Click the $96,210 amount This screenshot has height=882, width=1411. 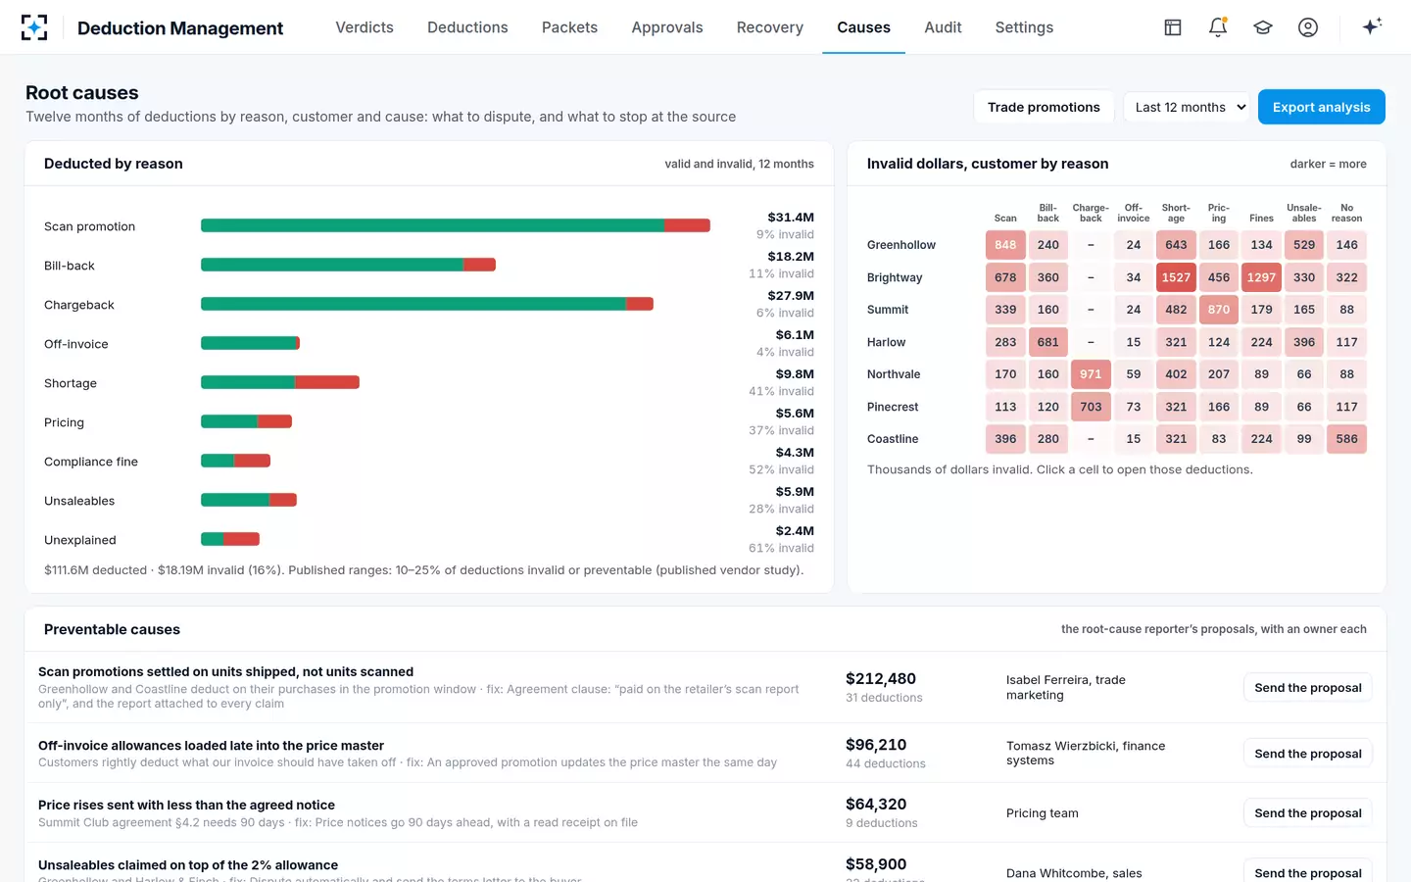[x=876, y=745]
